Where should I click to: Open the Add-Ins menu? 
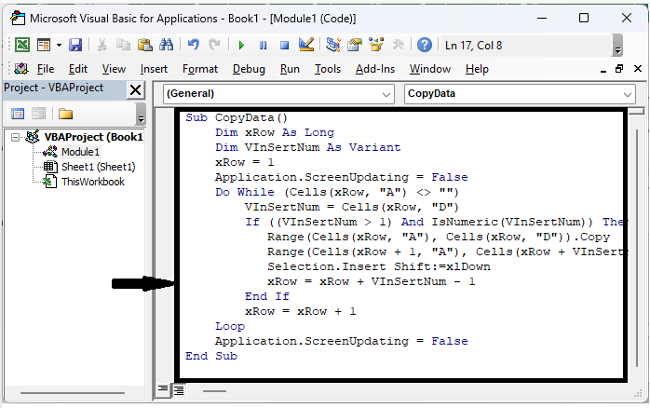pos(375,69)
